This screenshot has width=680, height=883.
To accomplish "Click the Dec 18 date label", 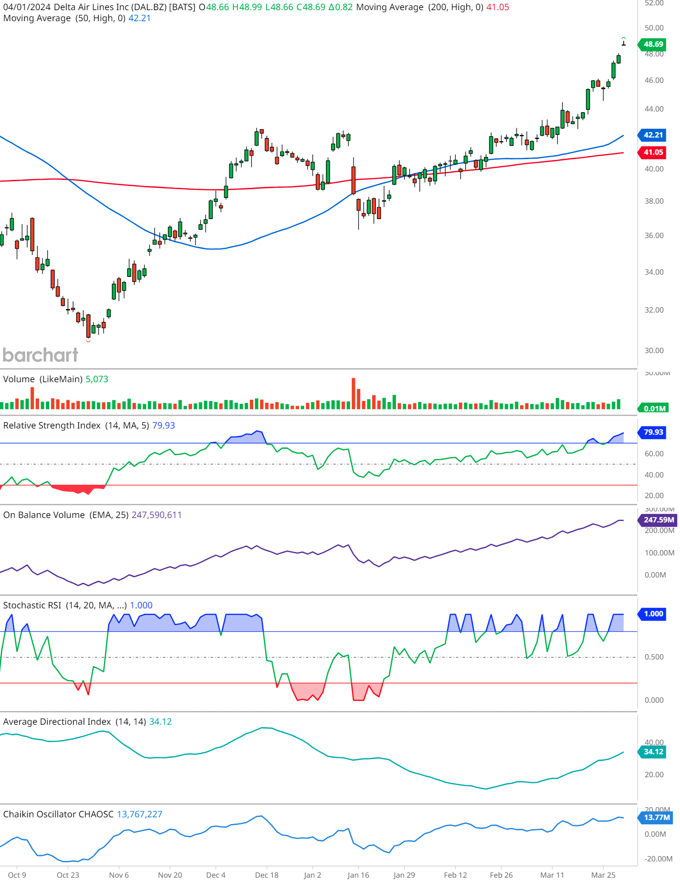I will tap(267, 875).
